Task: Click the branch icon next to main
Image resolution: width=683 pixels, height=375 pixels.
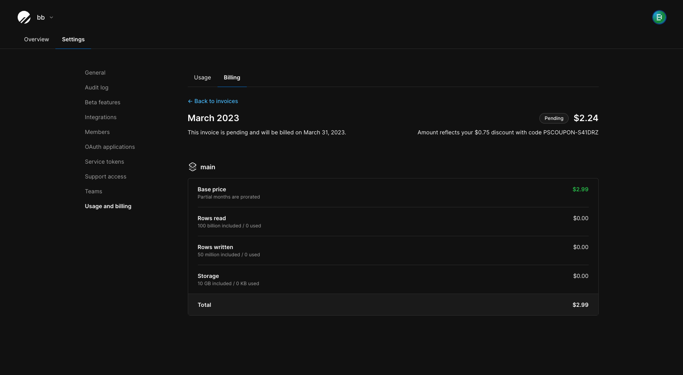Action: [x=192, y=166]
